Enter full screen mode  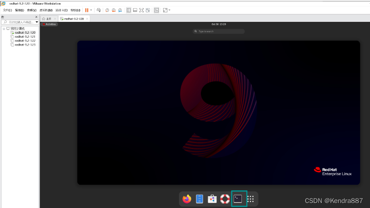[x=141, y=10]
